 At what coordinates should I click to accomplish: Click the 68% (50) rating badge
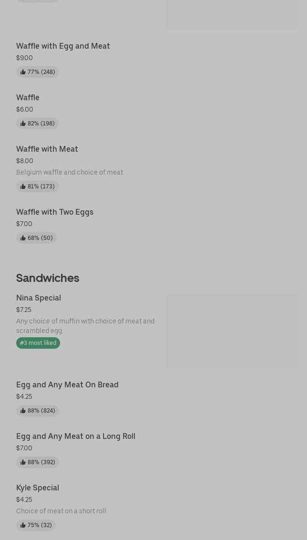[37, 238]
